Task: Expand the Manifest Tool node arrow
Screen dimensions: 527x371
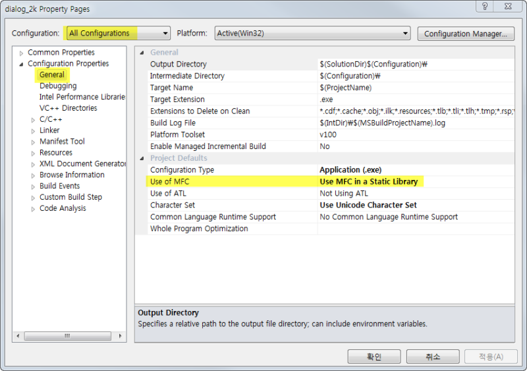Action: [x=33, y=142]
